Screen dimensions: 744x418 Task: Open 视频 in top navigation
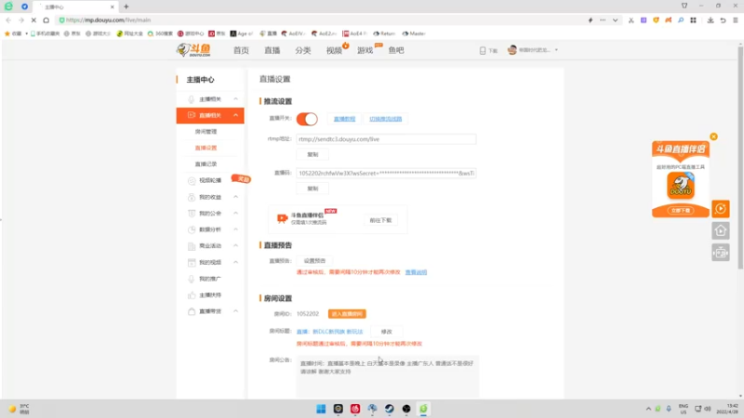tap(334, 50)
